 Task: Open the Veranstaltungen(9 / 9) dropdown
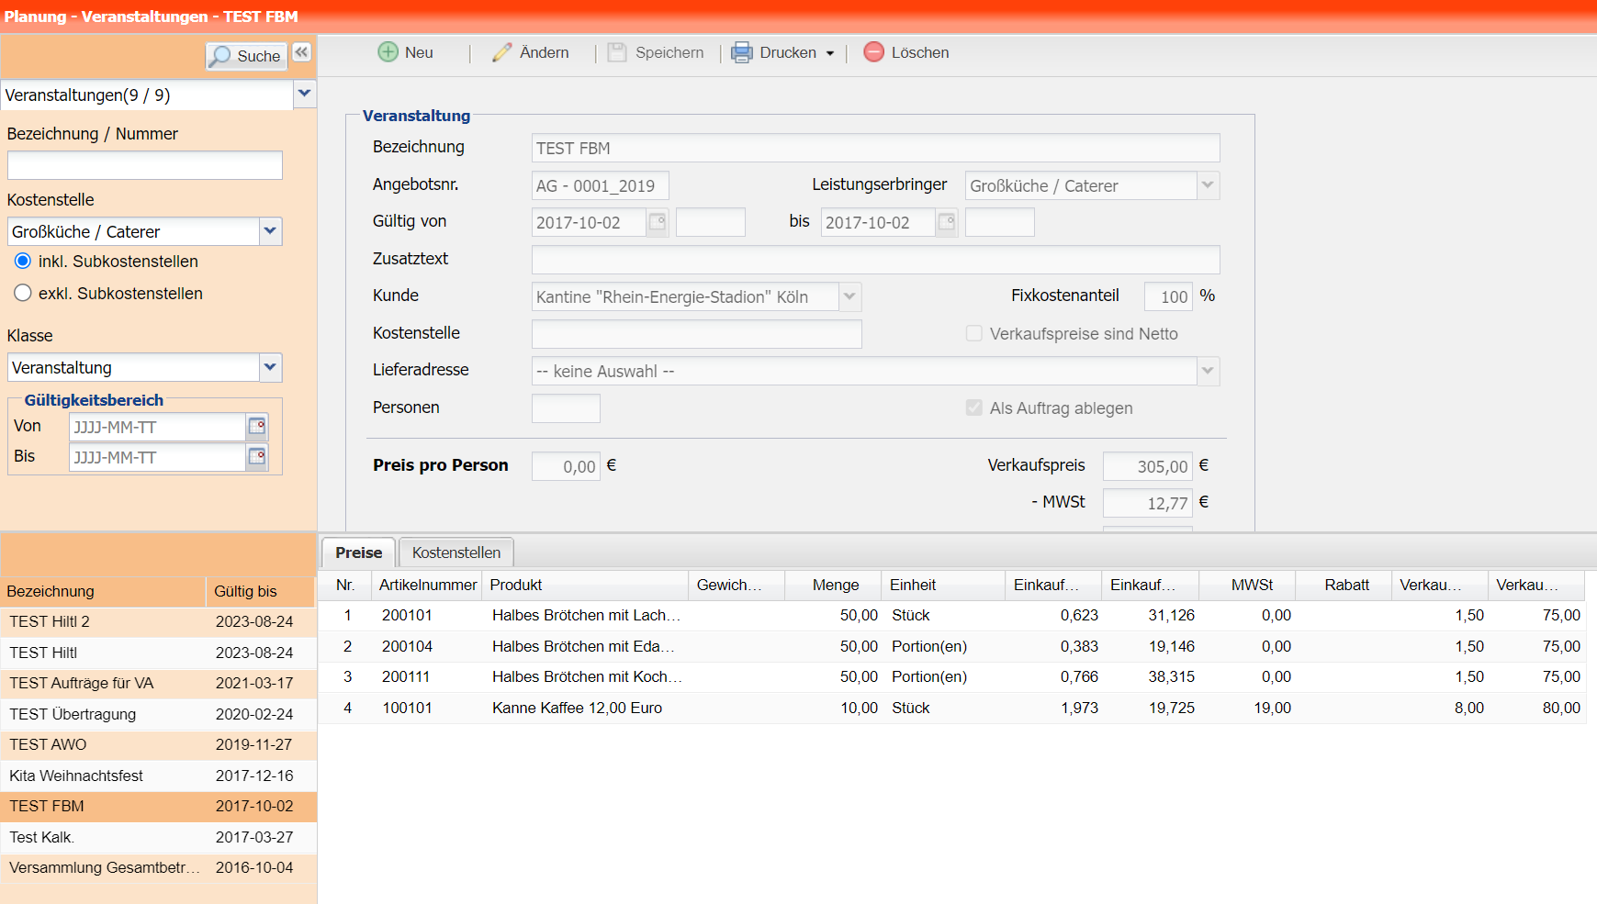coord(305,94)
